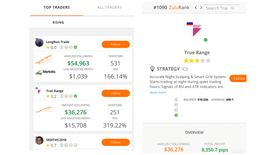
Task: Go to the next ranked trader
Action: [201, 8]
